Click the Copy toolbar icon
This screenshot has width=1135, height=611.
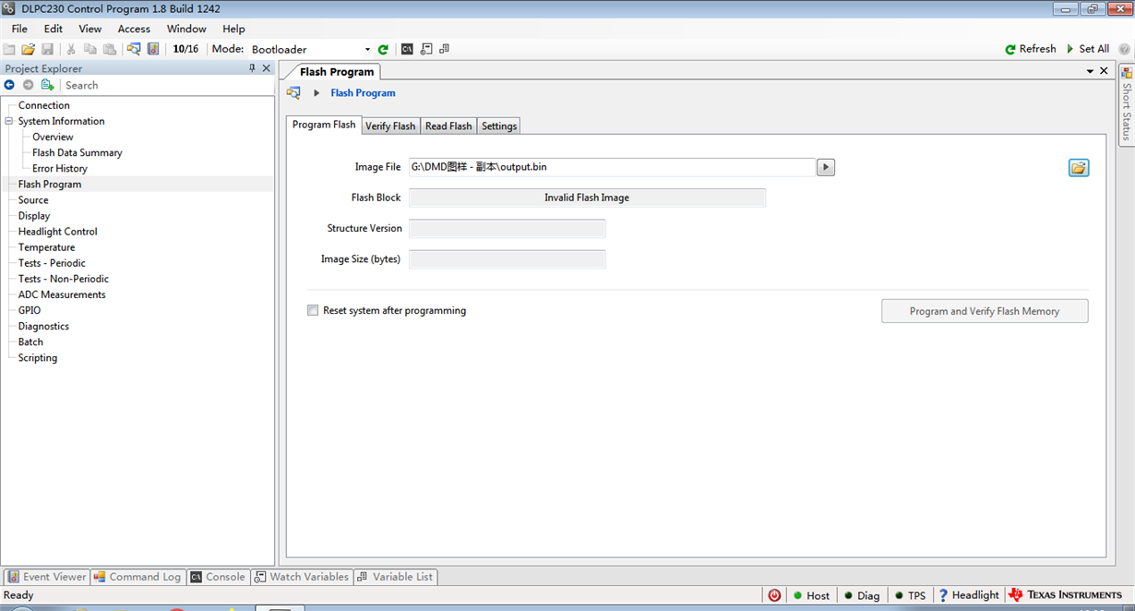pyautogui.click(x=90, y=49)
